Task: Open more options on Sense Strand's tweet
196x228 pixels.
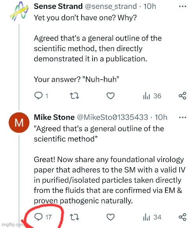Action: point(183,6)
